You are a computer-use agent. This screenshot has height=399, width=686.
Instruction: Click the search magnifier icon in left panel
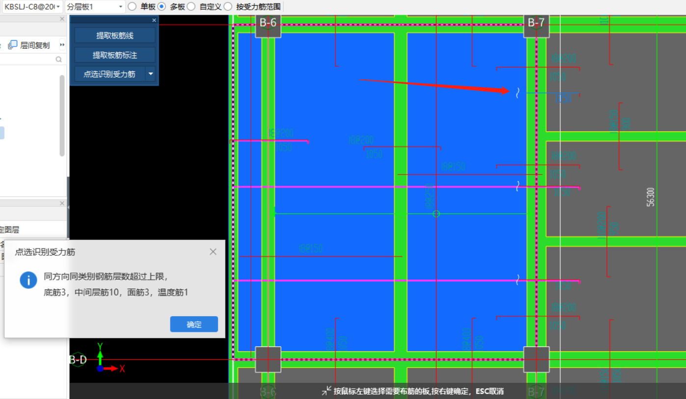(59, 59)
